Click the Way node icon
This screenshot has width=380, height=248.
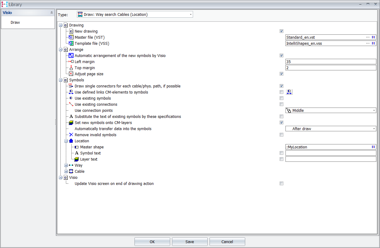pos(71,165)
